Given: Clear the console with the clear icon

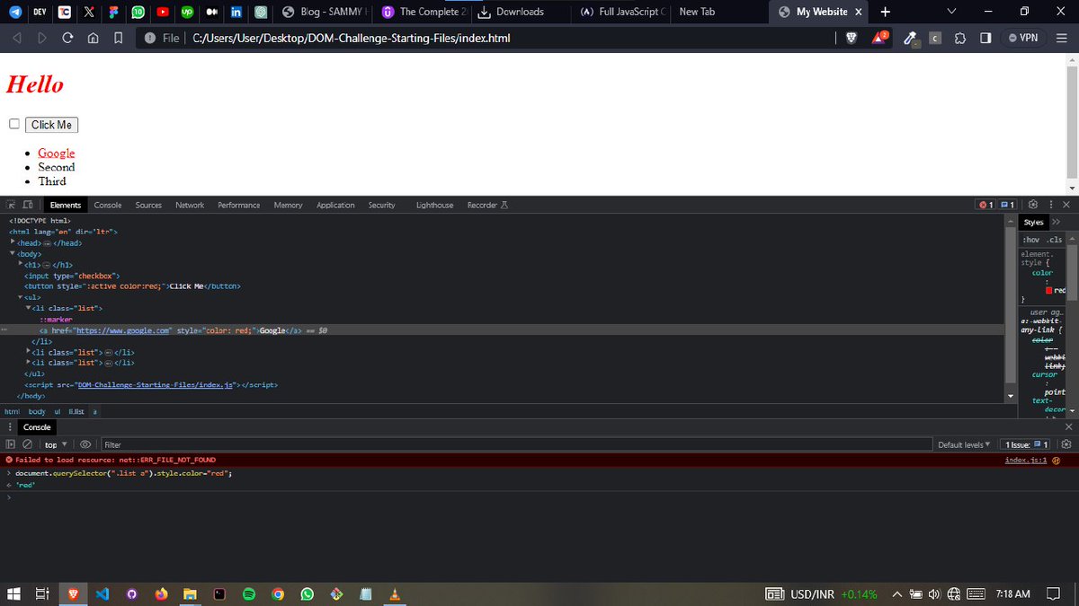Looking at the screenshot, I should coord(27,444).
